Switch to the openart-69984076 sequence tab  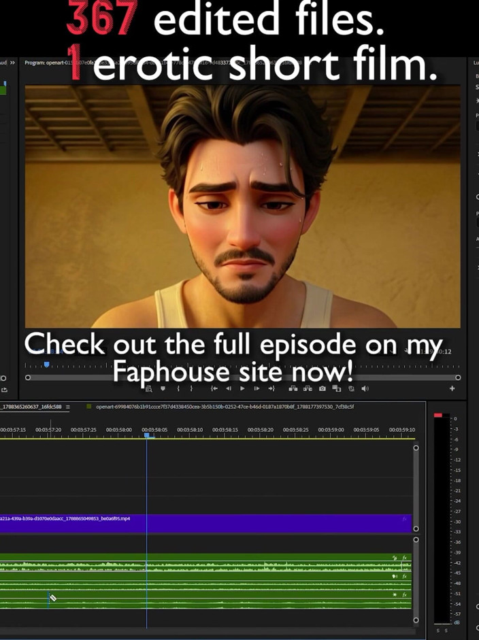click(x=225, y=407)
